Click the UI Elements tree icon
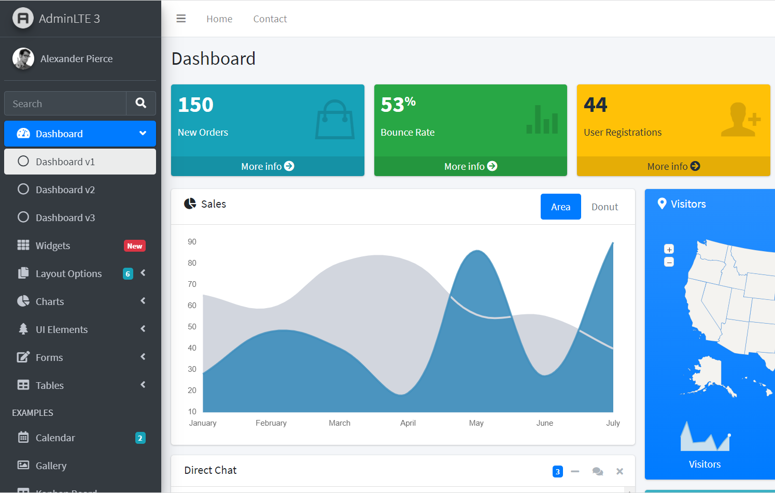The height and width of the screenshot is (493, 775). pyautogui.click(x=23, y=329)
